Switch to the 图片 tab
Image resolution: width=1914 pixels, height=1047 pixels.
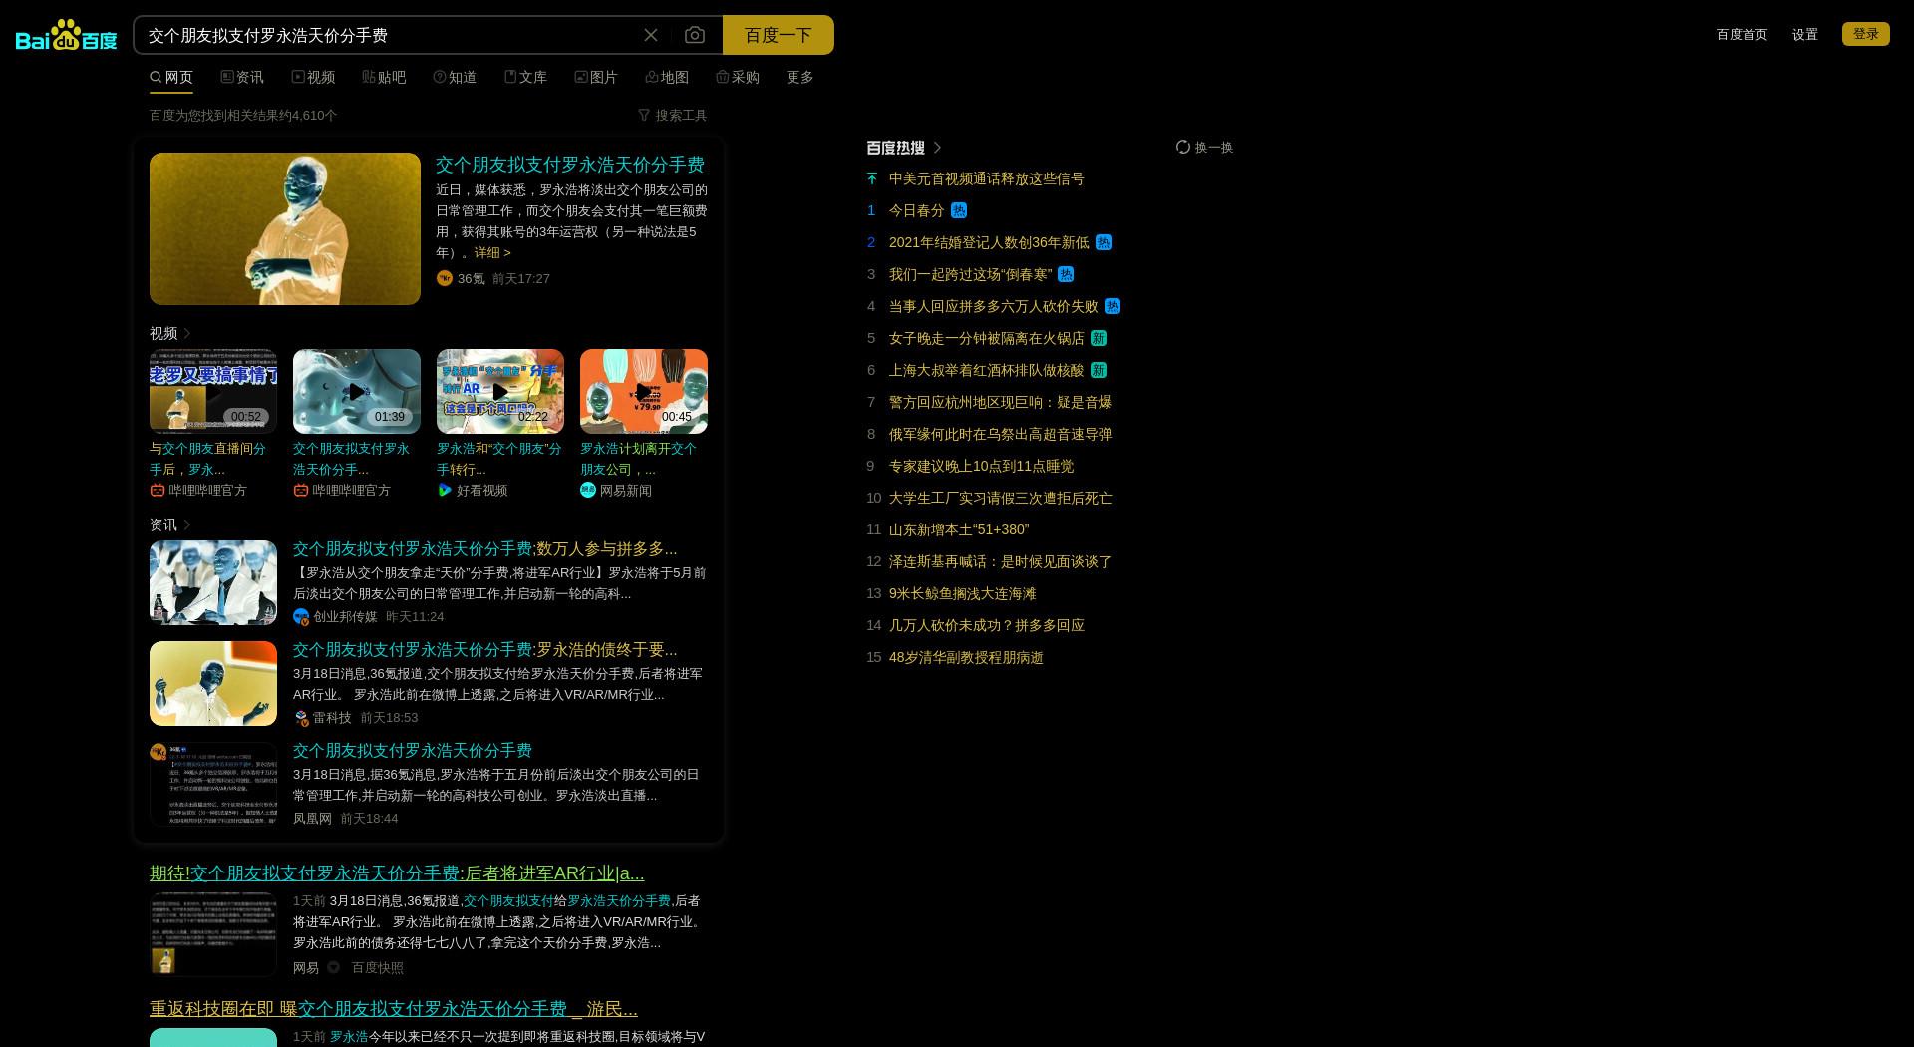click(596, 77)
